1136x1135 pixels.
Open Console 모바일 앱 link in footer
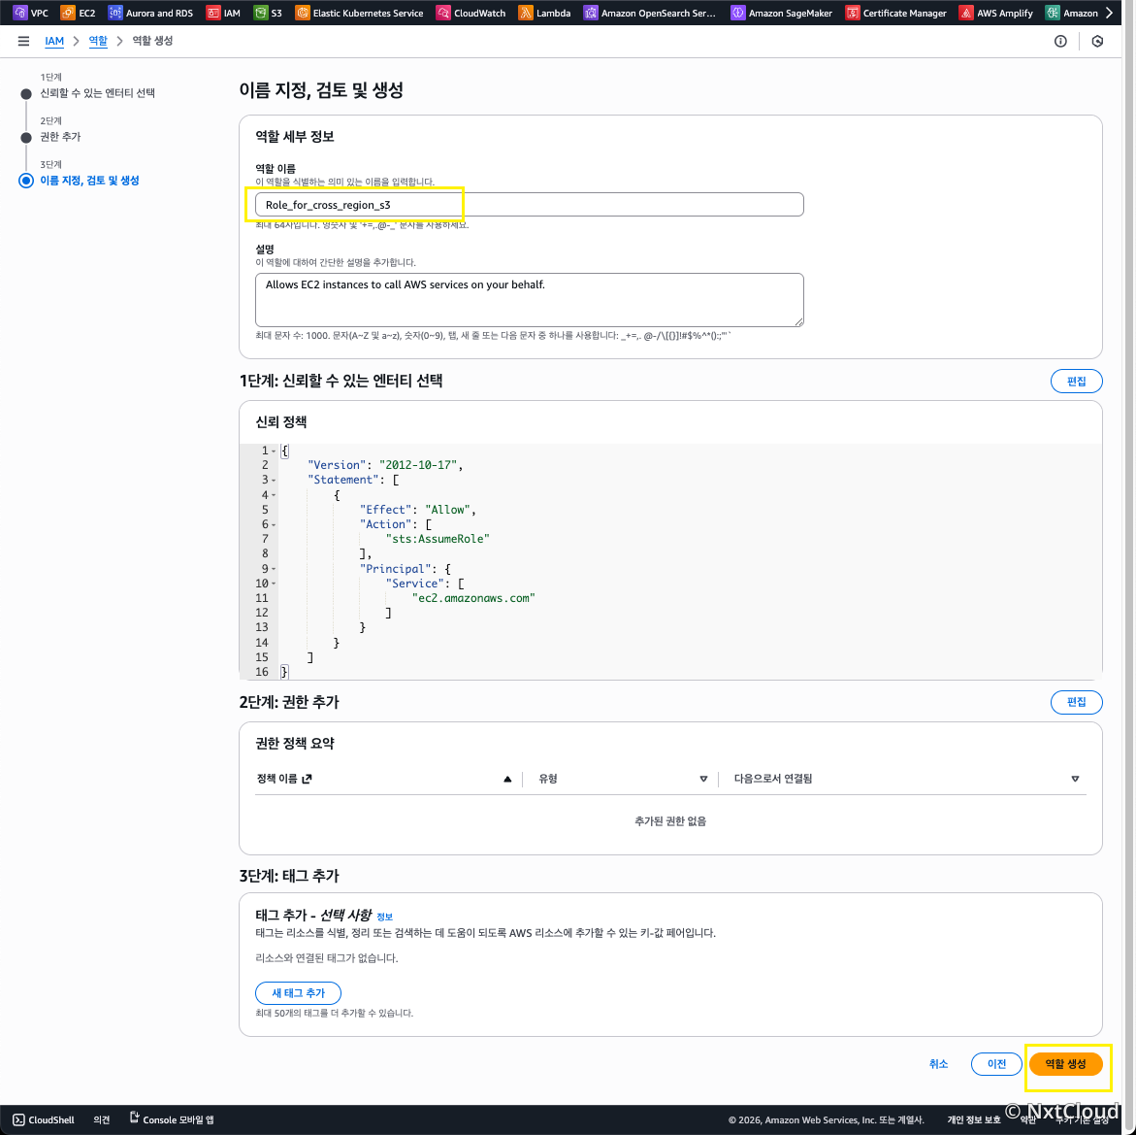click(172, 1119)
